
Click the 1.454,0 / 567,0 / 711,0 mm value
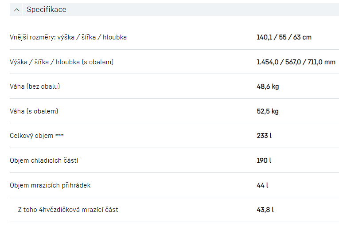[x=296, y=62]
